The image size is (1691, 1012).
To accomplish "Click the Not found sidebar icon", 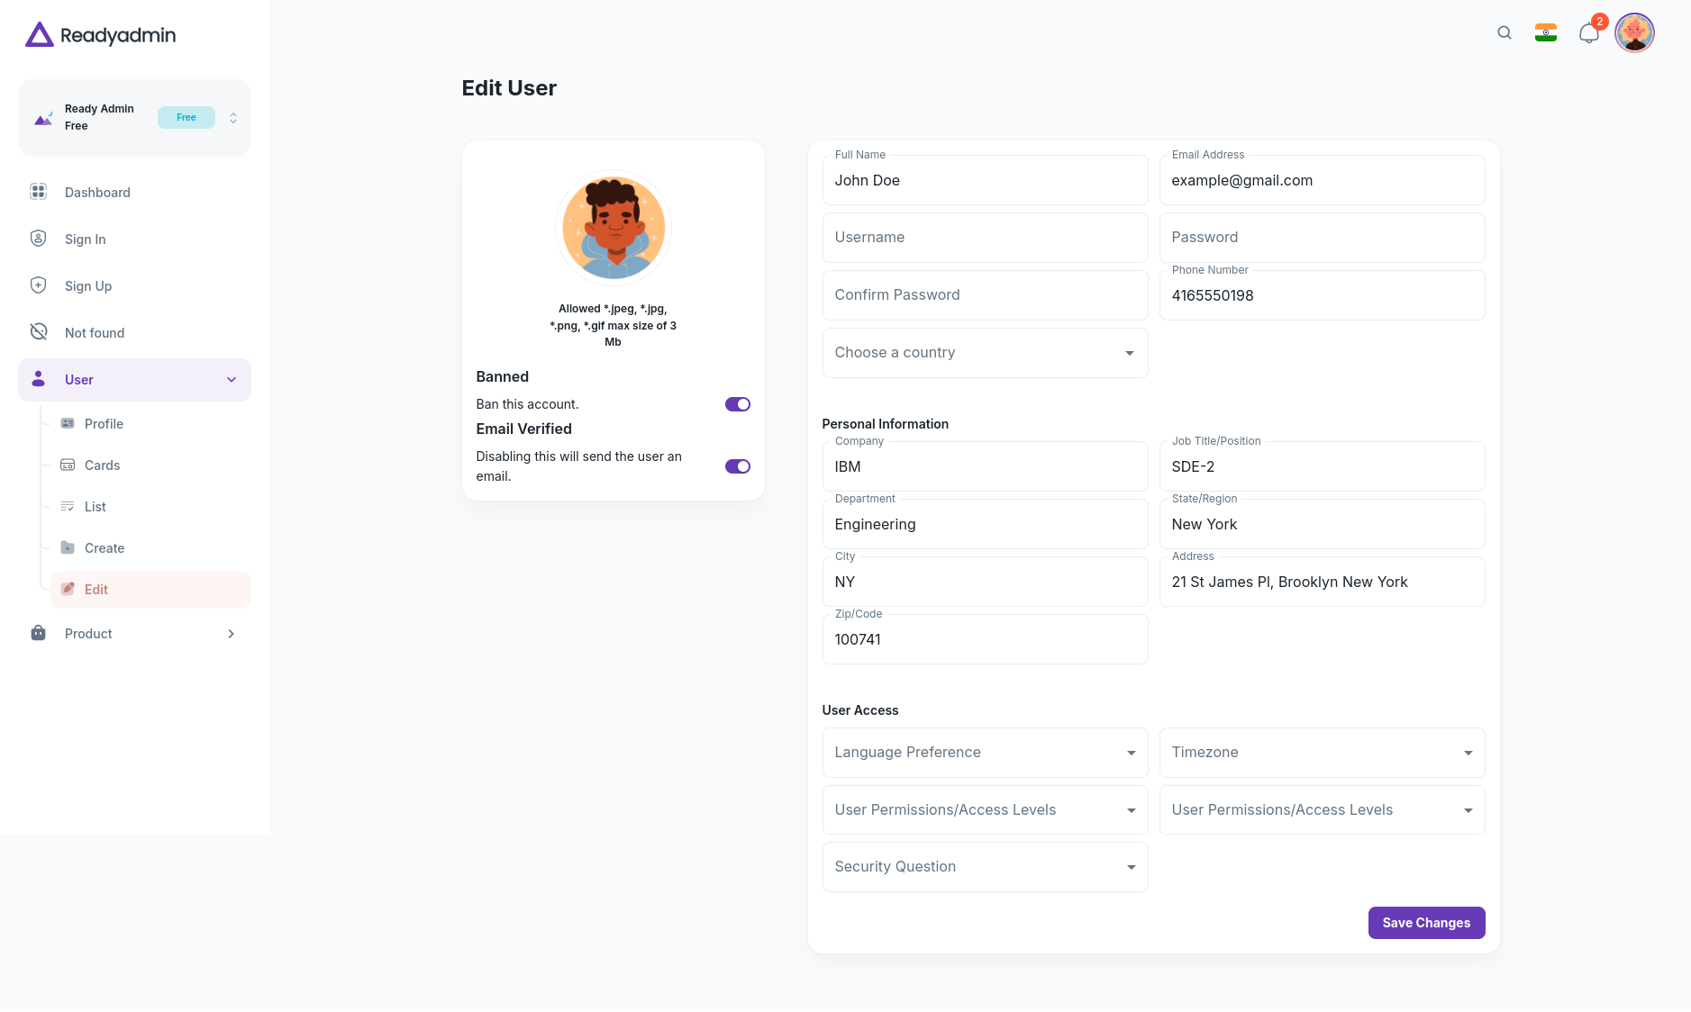I will (x=38, y=332).
